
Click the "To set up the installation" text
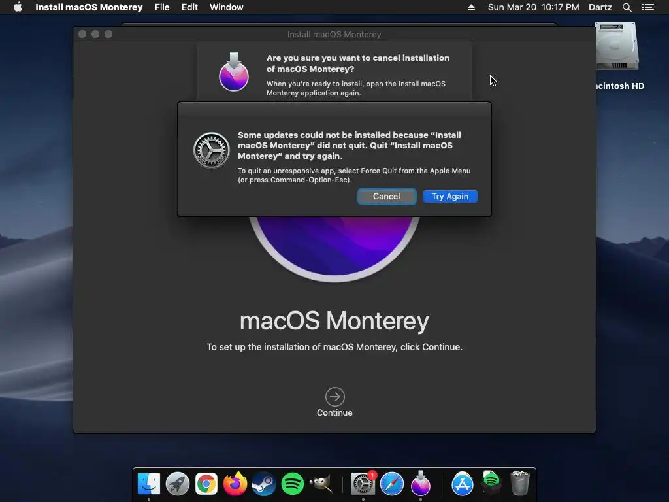[334, 347]
